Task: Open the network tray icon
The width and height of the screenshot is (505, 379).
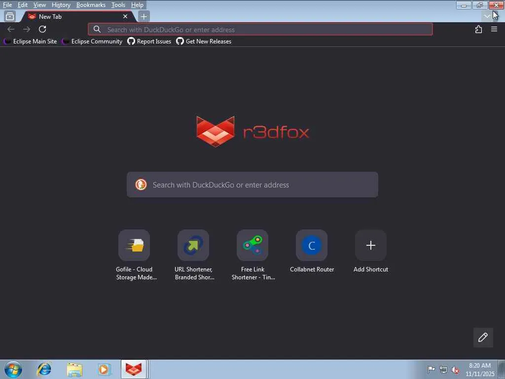Action: tap(443, 370)
